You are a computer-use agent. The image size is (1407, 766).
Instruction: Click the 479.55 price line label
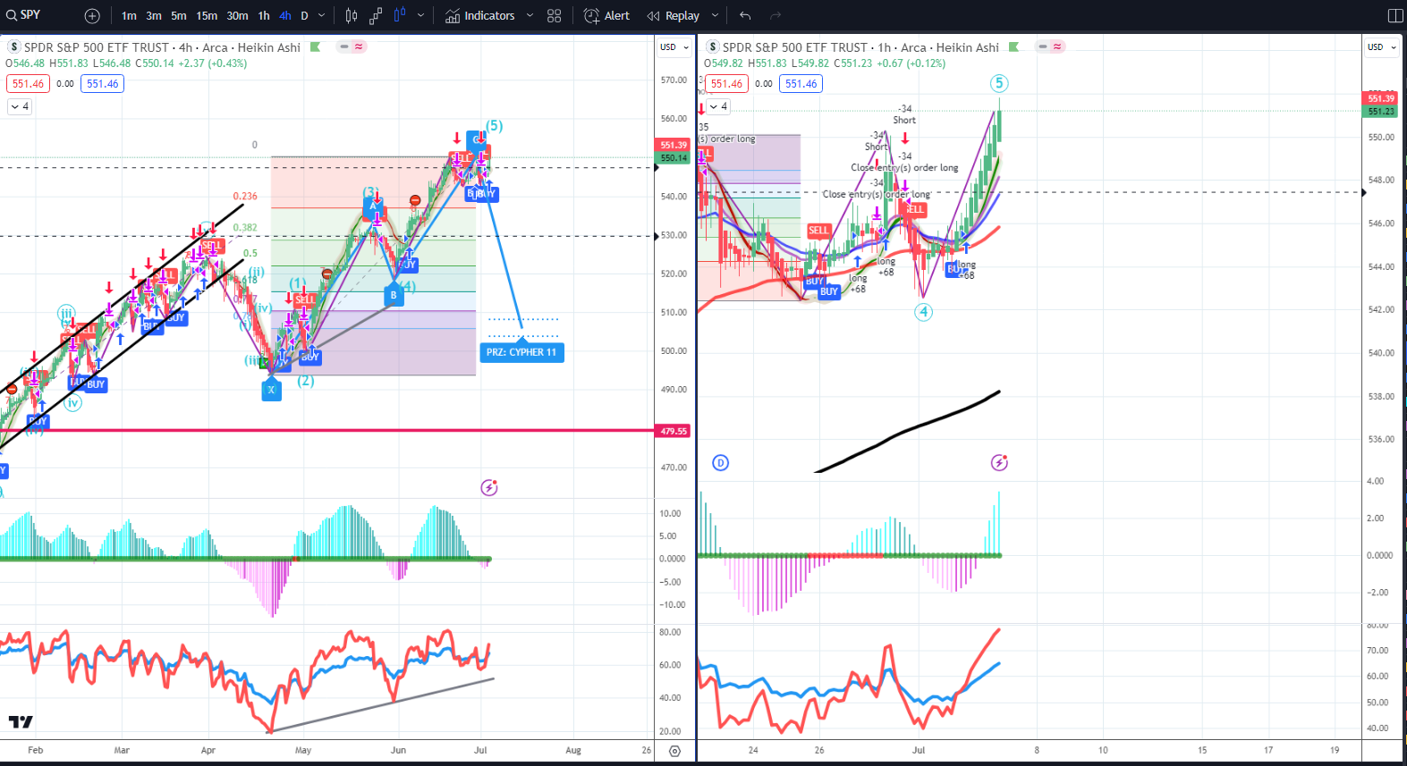(x=674, y=431)
